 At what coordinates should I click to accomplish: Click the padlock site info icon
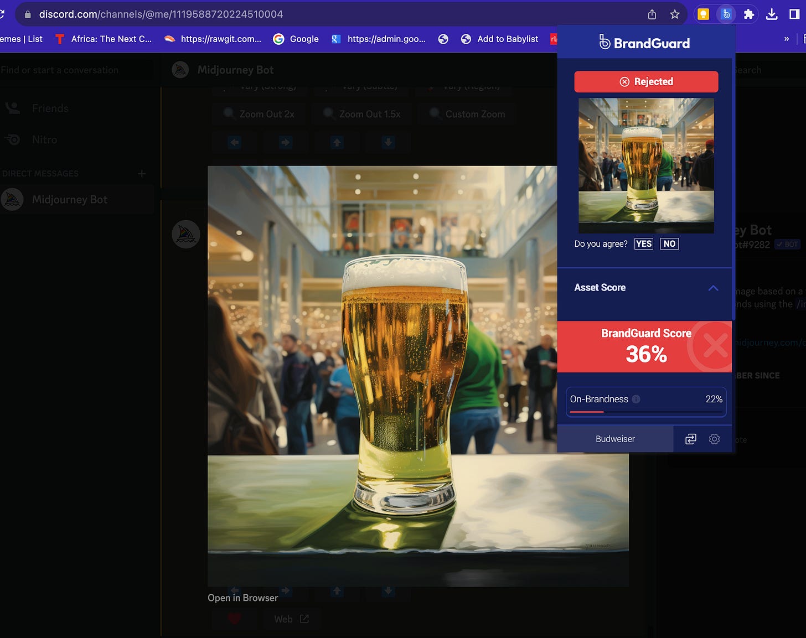tap(28, 14)
